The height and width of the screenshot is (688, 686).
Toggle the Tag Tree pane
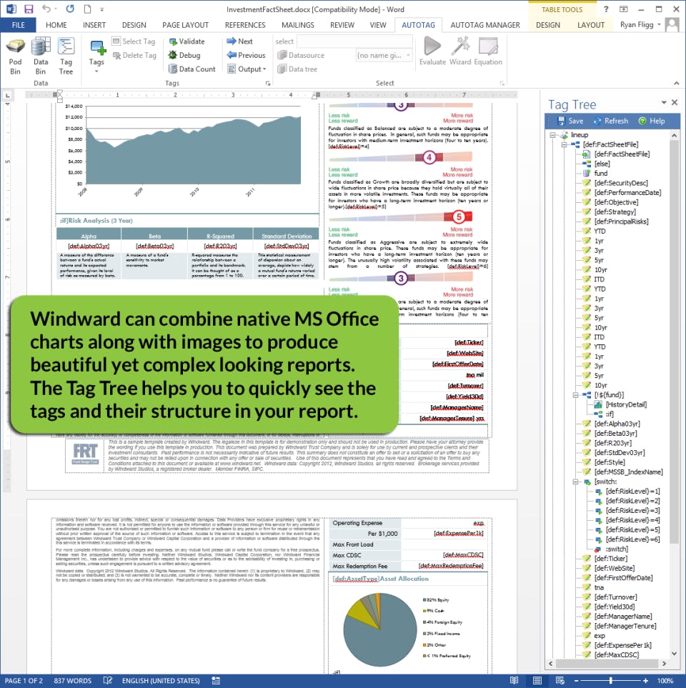click(66, 56)
